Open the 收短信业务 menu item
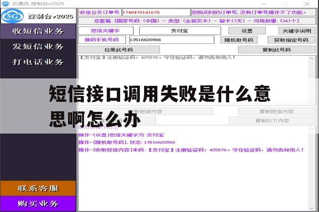 pyautogui.click(x=38, y=31)
